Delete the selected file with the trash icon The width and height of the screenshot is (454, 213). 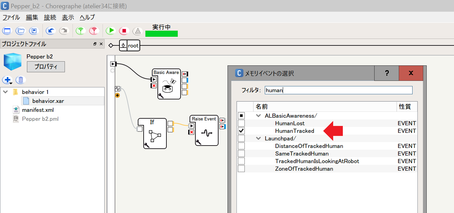tap(20, 80)
